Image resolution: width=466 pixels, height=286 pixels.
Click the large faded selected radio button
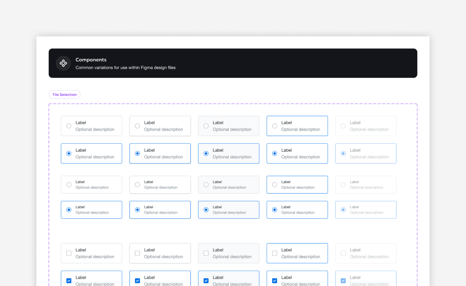click(343, 154)
